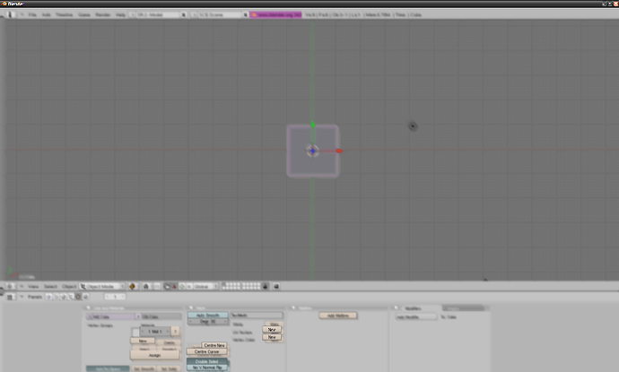Image resolution: width=619 pixels, height=372 pixels.
Task: Toggle the 3D transform manipulator hand icon
Action: 167,287
